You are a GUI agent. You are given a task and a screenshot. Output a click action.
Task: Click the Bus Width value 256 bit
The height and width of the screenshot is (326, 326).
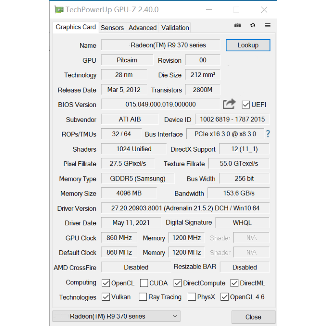(x=244, y=178)
